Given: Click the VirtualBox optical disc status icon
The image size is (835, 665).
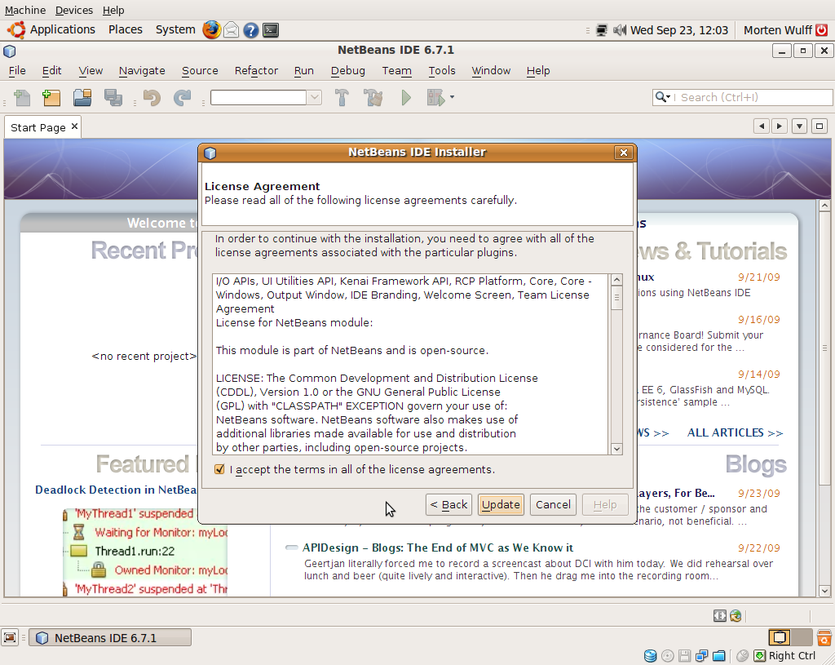Looking at the screenshot, I should click(667, 656).
